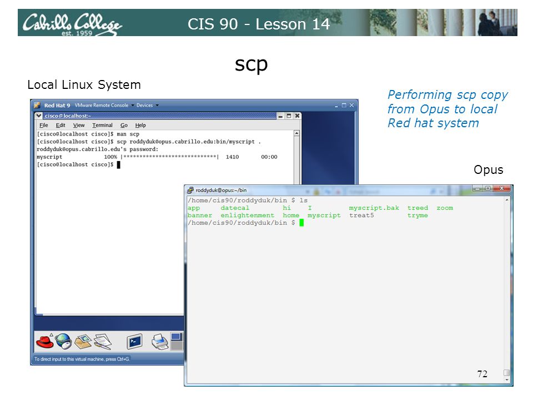
Task: Open the Terminal menu
Action: click(102, 125)
